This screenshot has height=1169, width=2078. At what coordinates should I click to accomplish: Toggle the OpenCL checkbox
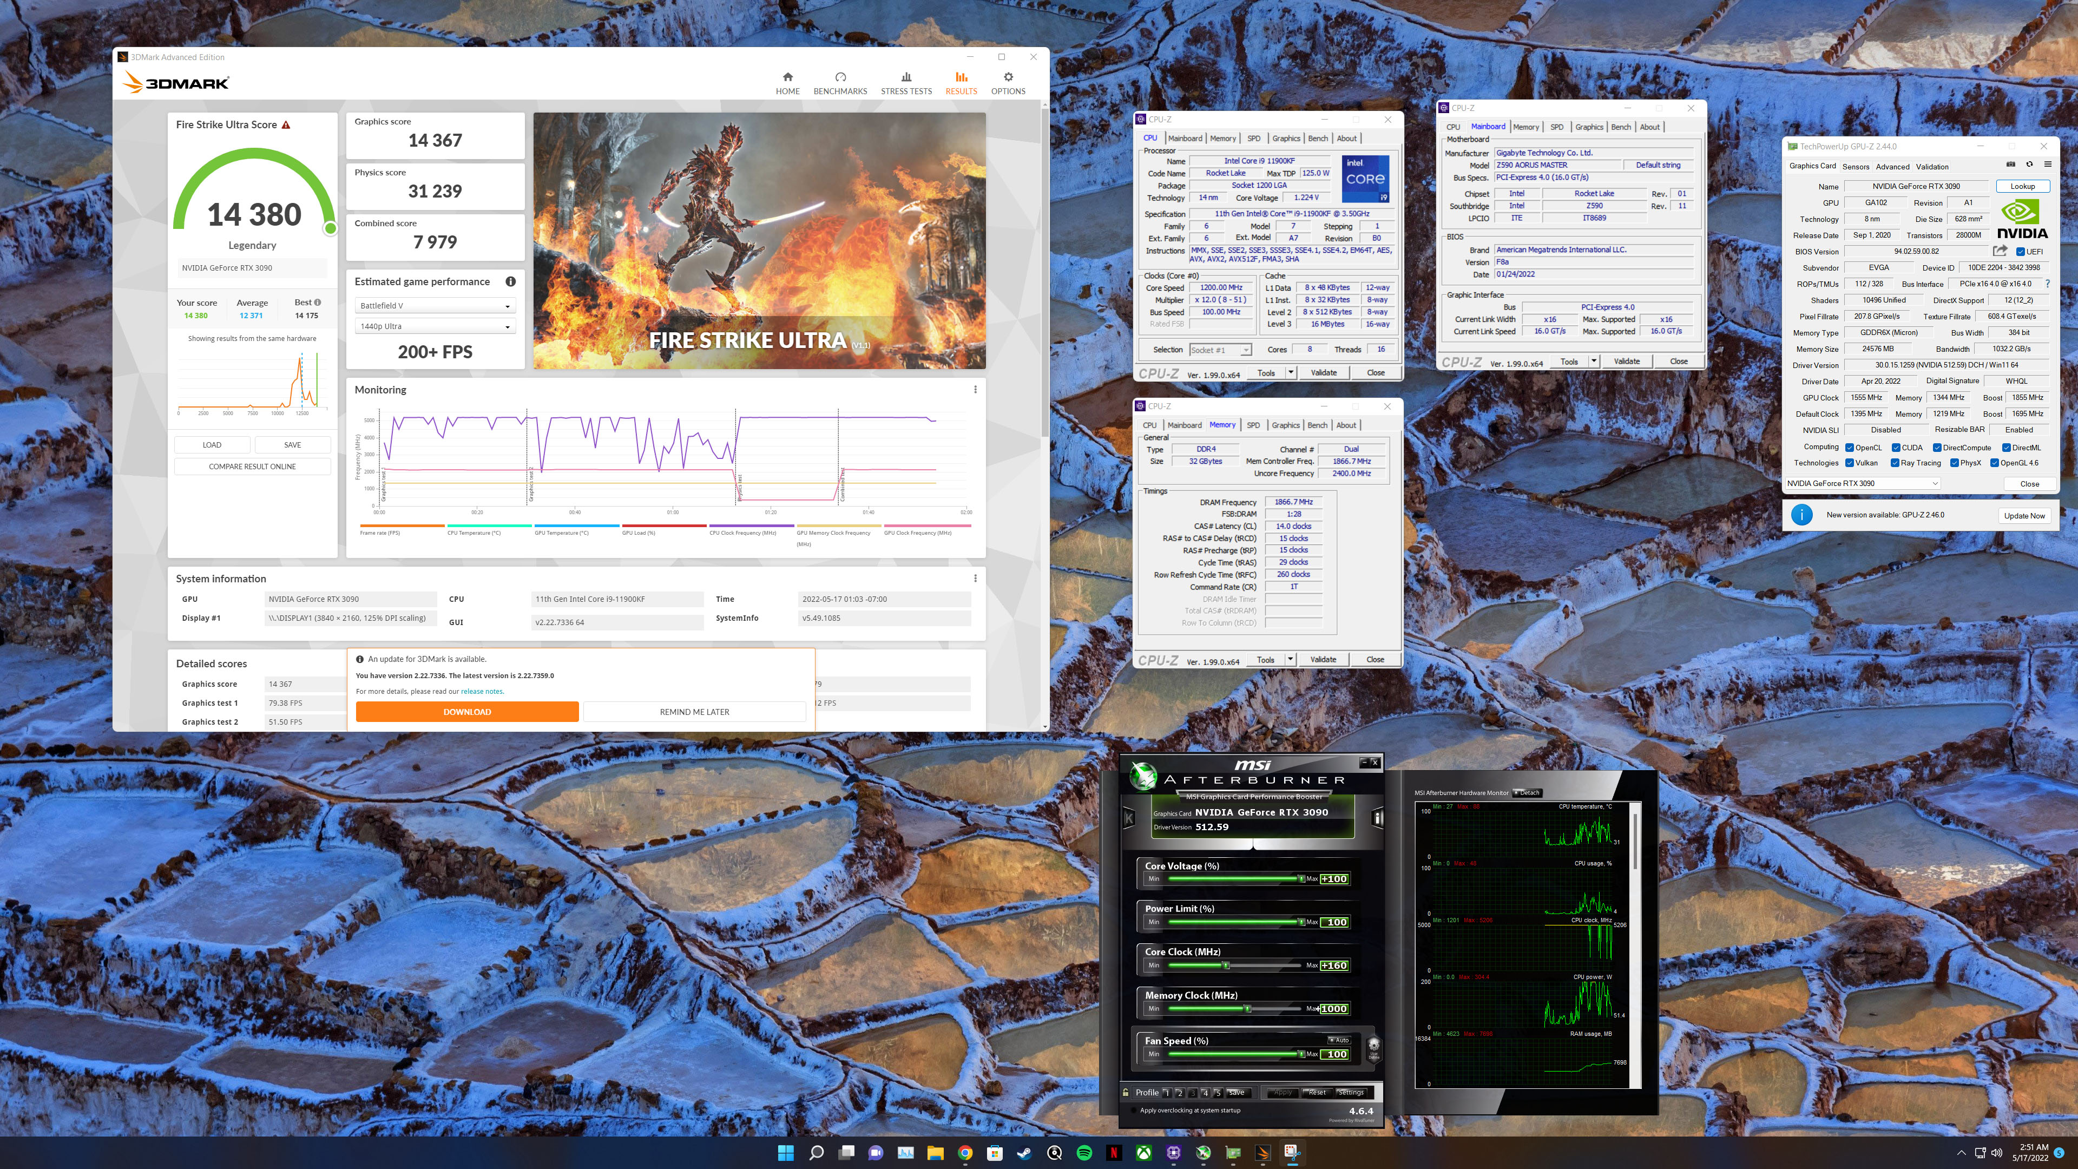(1850, 448)
